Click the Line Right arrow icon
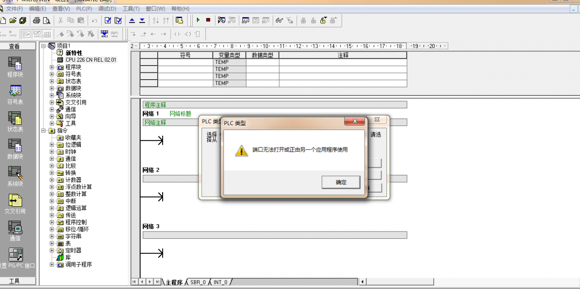Screen dimensions: 580x289 164,34
